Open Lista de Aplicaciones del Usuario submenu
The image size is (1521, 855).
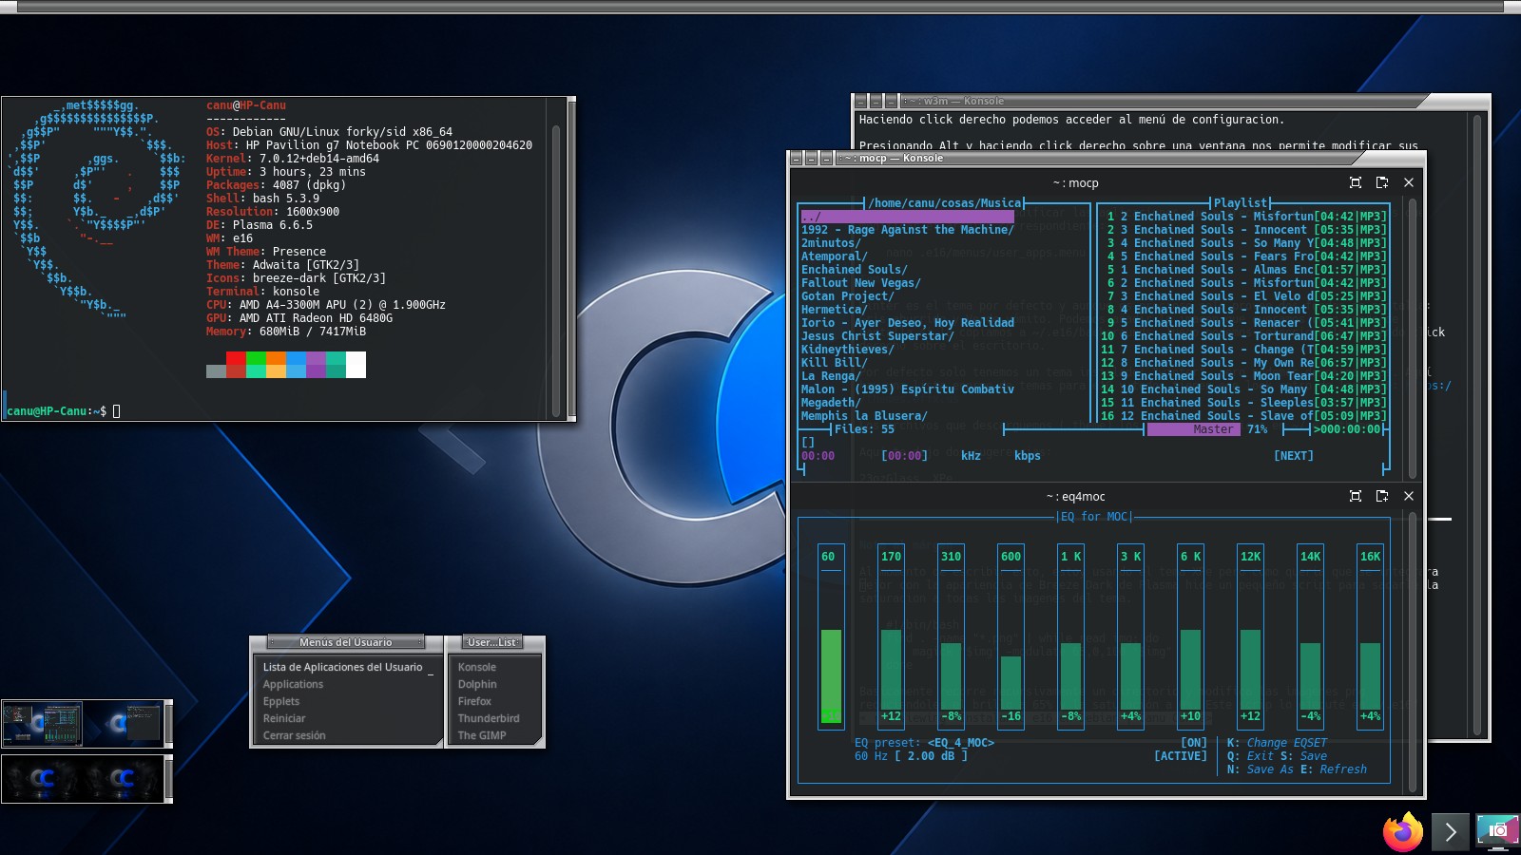(x=347, y=667)
